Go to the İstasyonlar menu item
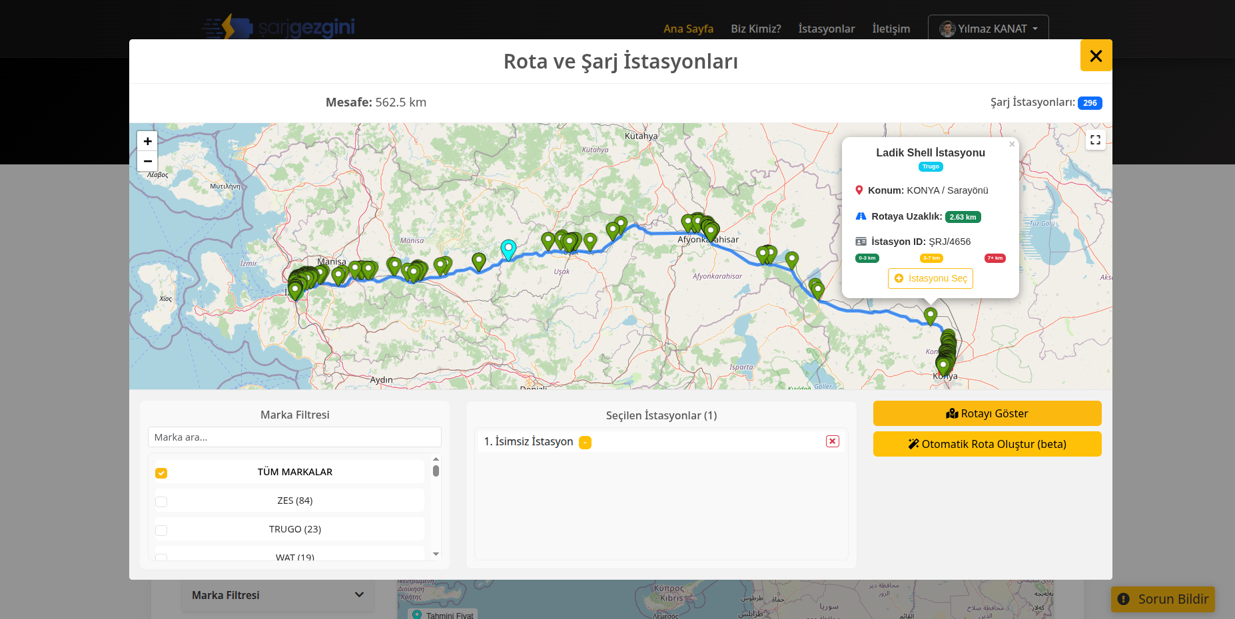Viewport: 1235px width, 619px height. [x=826, y=29]
